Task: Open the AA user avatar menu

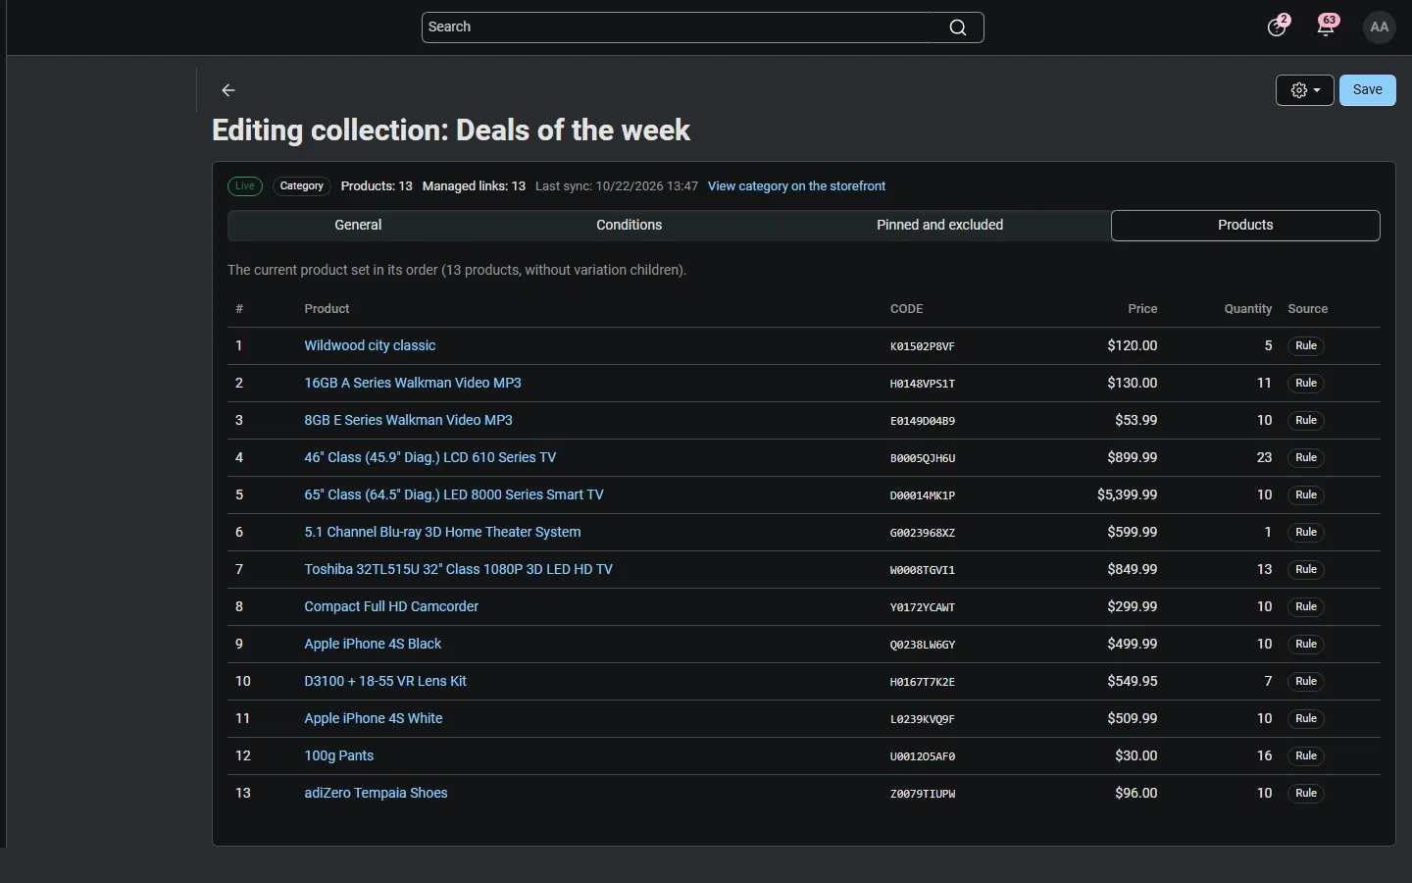Action: pyautogui.click(x=1380, y=27)
